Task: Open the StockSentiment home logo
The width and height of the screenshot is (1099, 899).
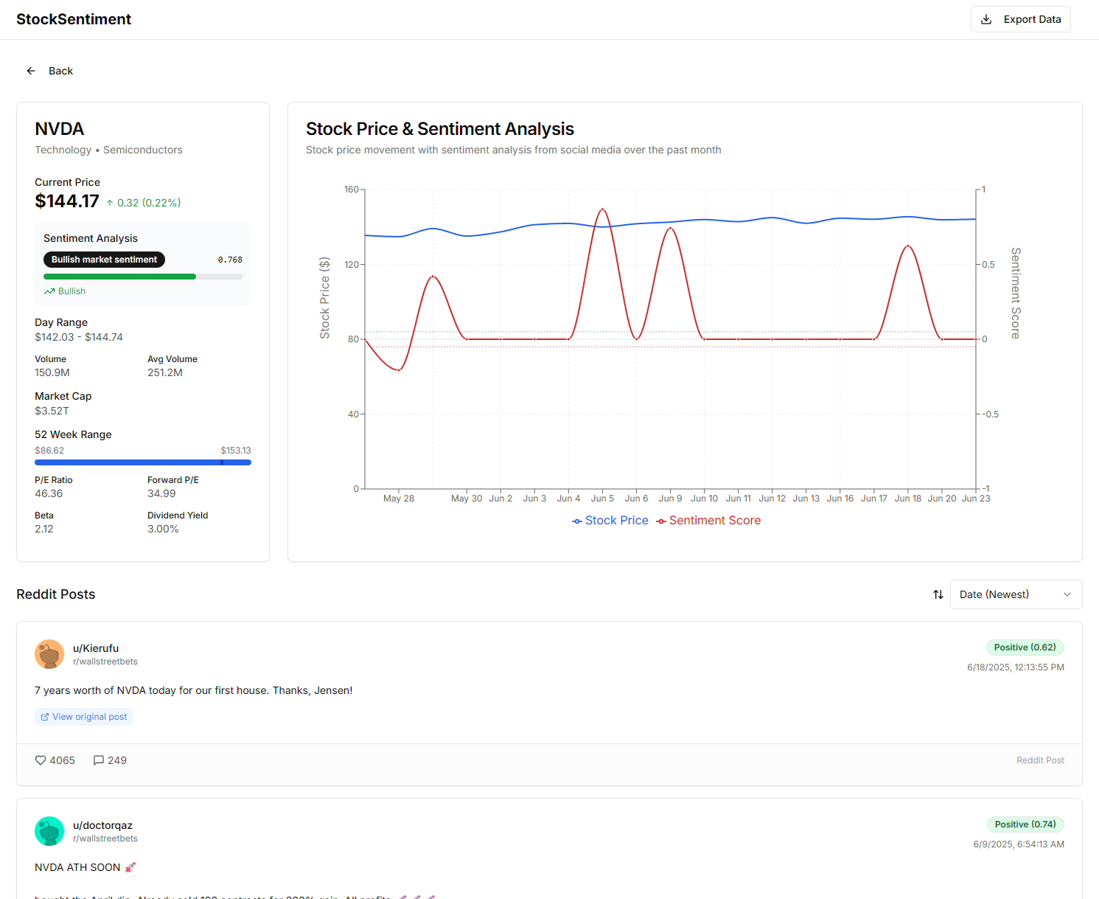Action: tap(74, 19)
